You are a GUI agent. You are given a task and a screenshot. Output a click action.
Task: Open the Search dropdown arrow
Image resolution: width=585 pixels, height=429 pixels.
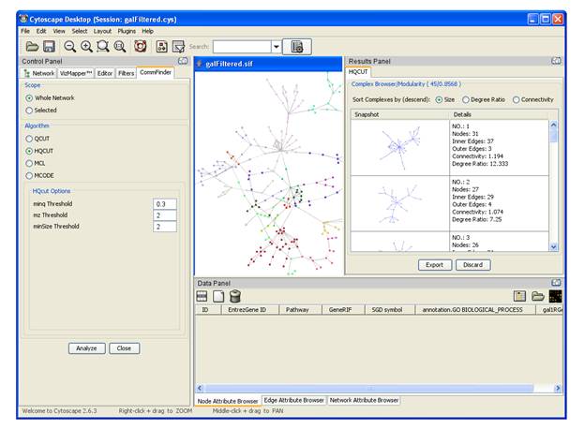[x=276, y=47]
